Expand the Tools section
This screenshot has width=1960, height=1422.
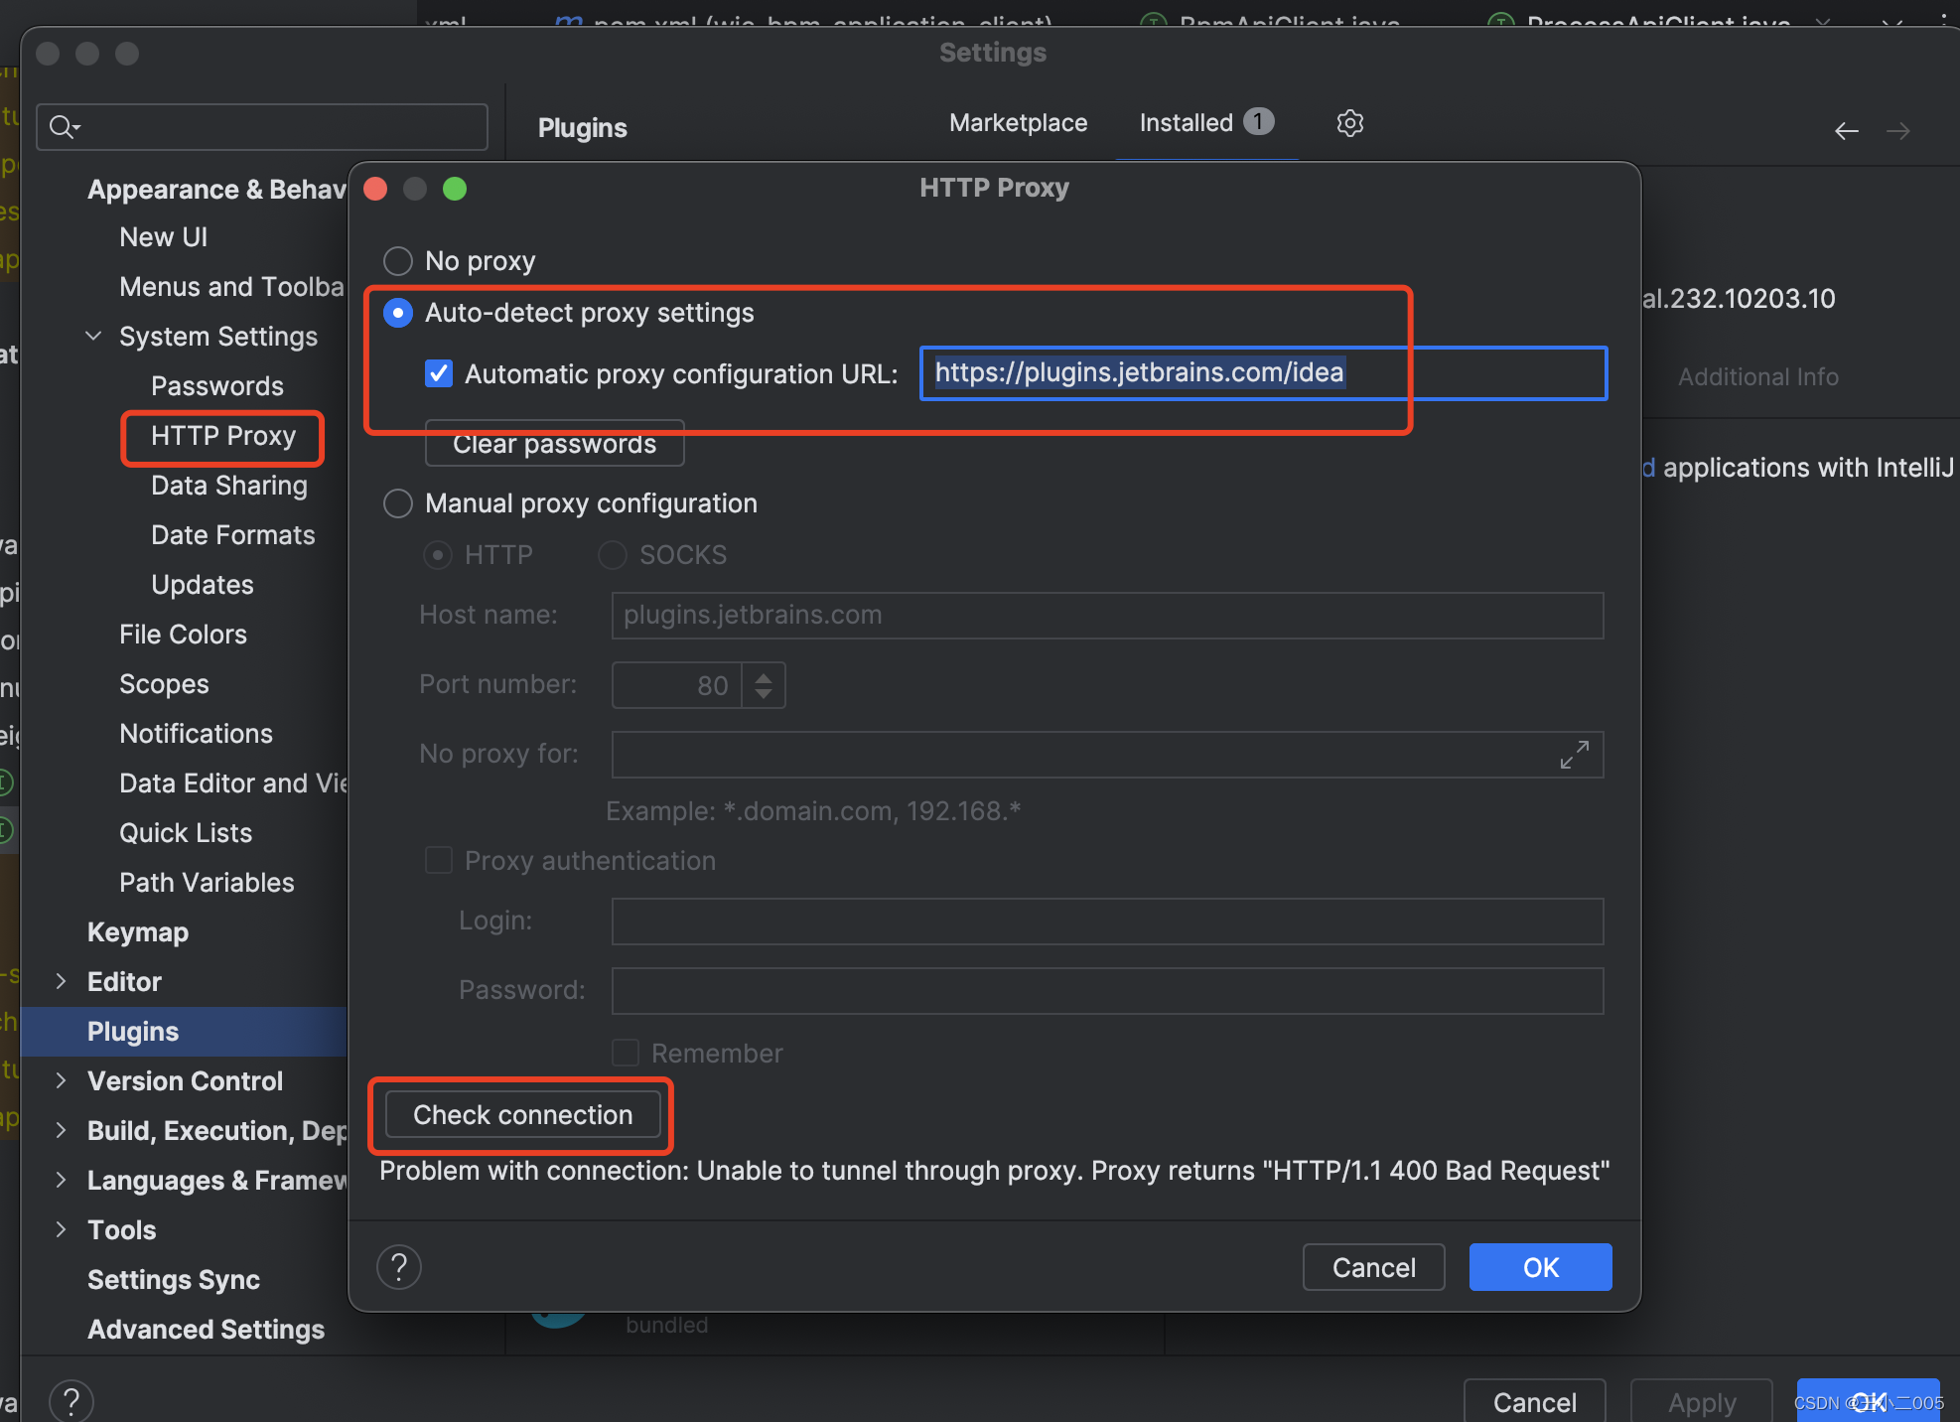tap(61, 1230)
